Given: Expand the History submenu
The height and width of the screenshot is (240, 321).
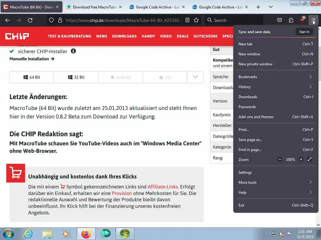Looking at the screenshot, I should click(276, 87).
